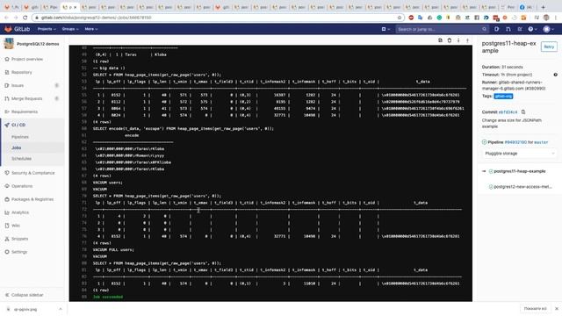Click the 'Job succeeded' log line
This screenshot has width=562, height=316.
(108, 297)
